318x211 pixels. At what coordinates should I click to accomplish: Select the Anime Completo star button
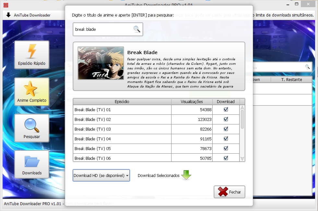32,92
